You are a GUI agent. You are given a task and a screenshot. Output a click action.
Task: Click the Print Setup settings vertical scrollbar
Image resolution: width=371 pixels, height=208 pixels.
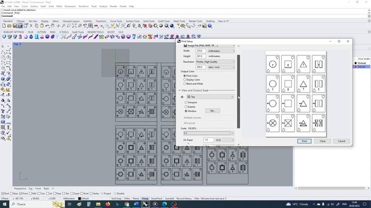click(x=238, y=91)
